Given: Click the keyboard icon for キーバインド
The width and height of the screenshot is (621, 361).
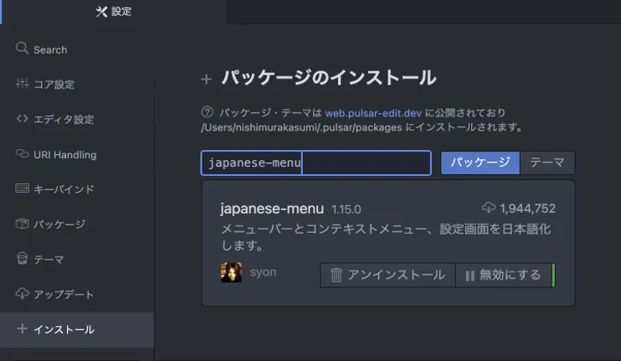Looking at the screenshot, I should (22, 188).
